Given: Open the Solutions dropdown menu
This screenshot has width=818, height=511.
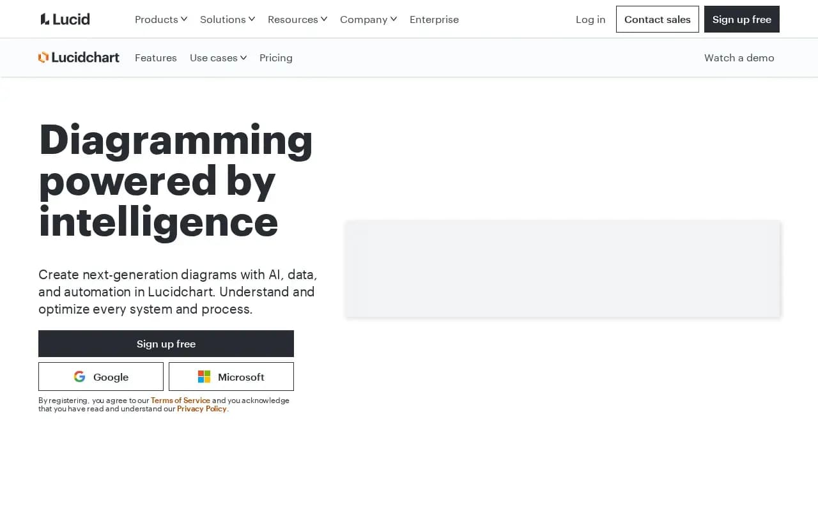Looking at the screenshot, I should [228, 19].
